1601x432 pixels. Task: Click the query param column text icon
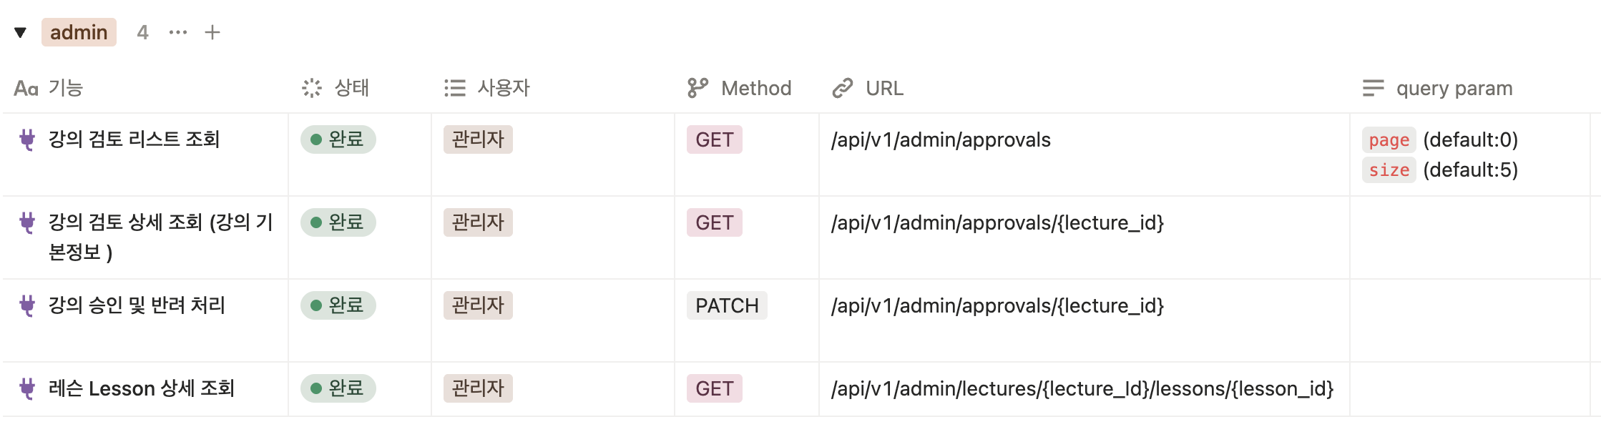(x=1373, y=88)
